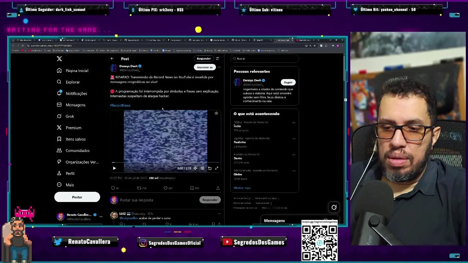Open video settings gear

click(x=203, y=168)
